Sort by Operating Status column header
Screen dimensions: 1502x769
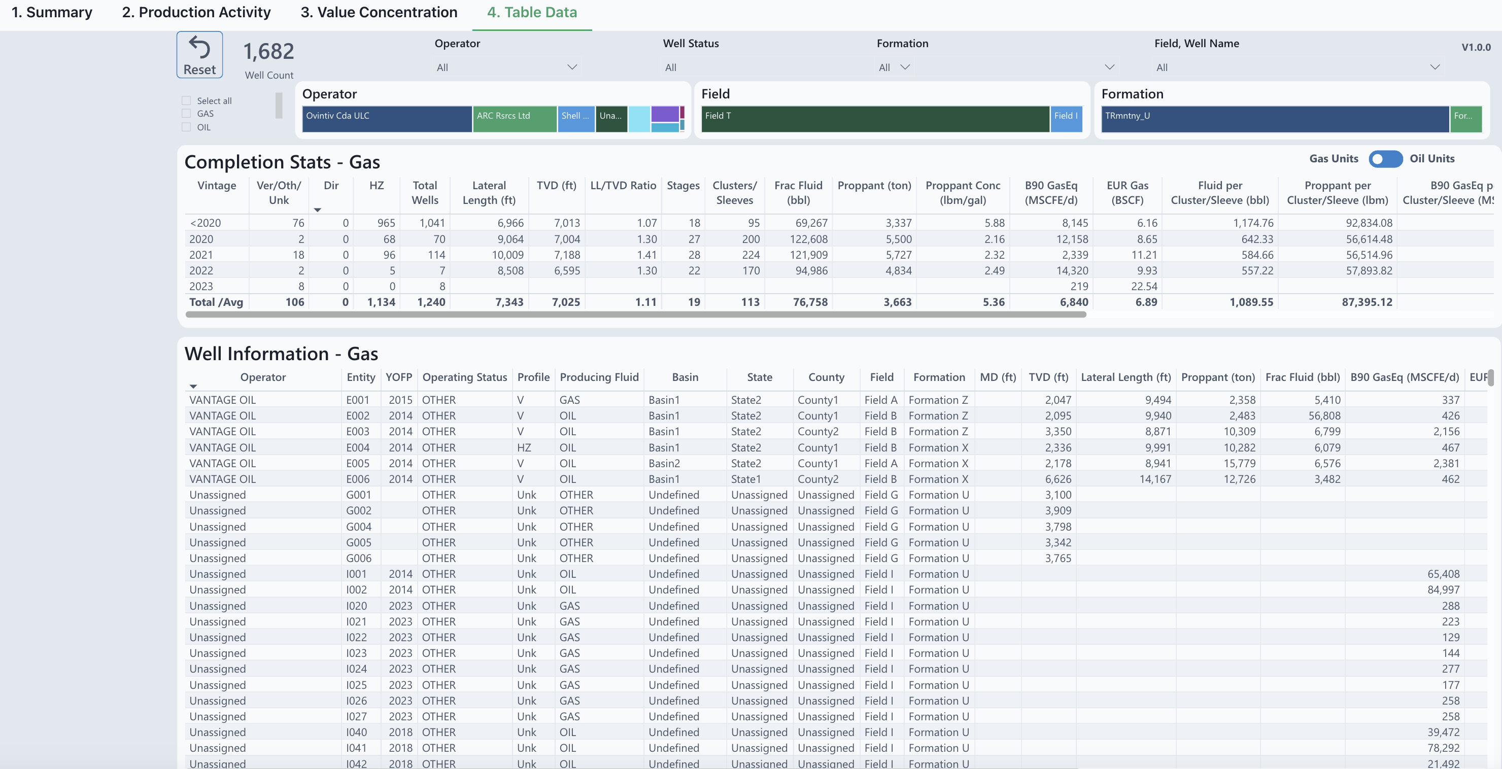click(x=464, y=377)
